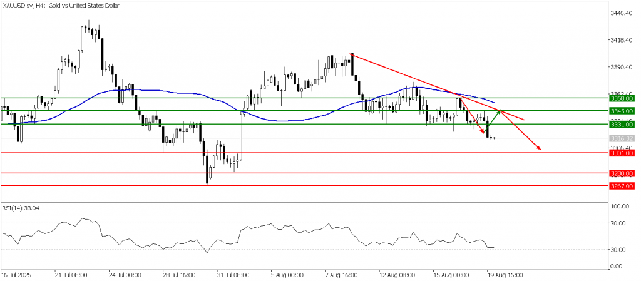Click the 3418.40 price scale value

click(622, 40)
